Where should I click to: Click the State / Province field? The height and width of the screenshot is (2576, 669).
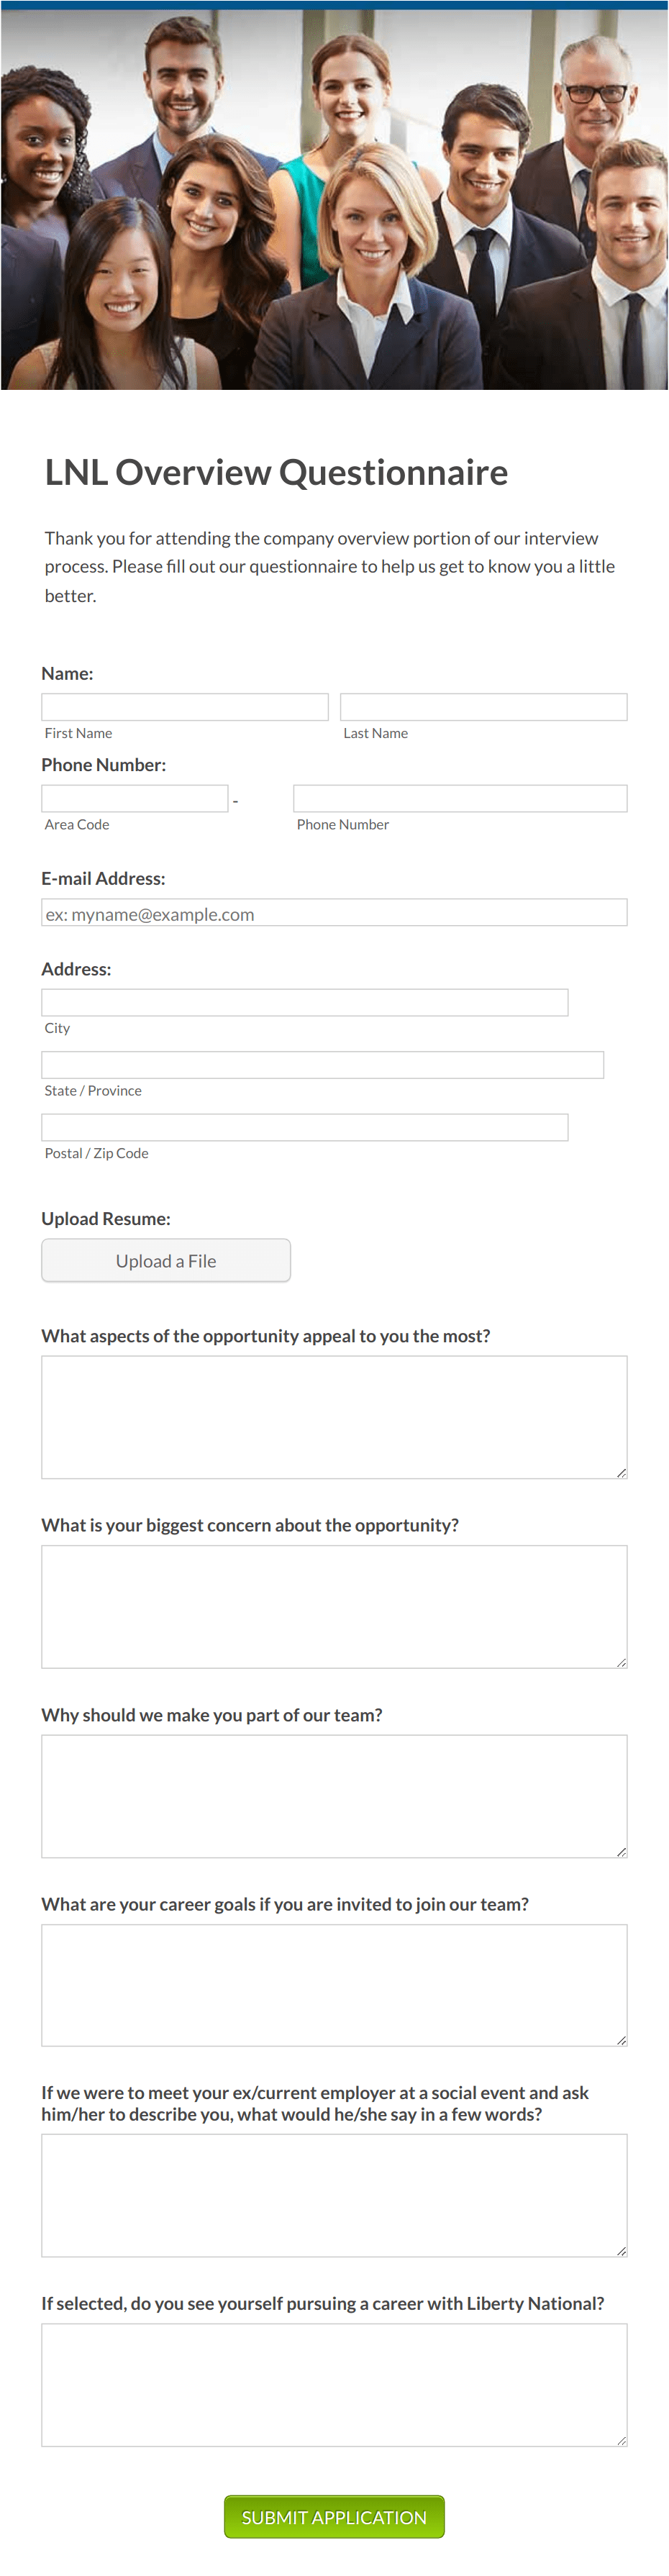pyautogui.click(x=322, y=1065)
